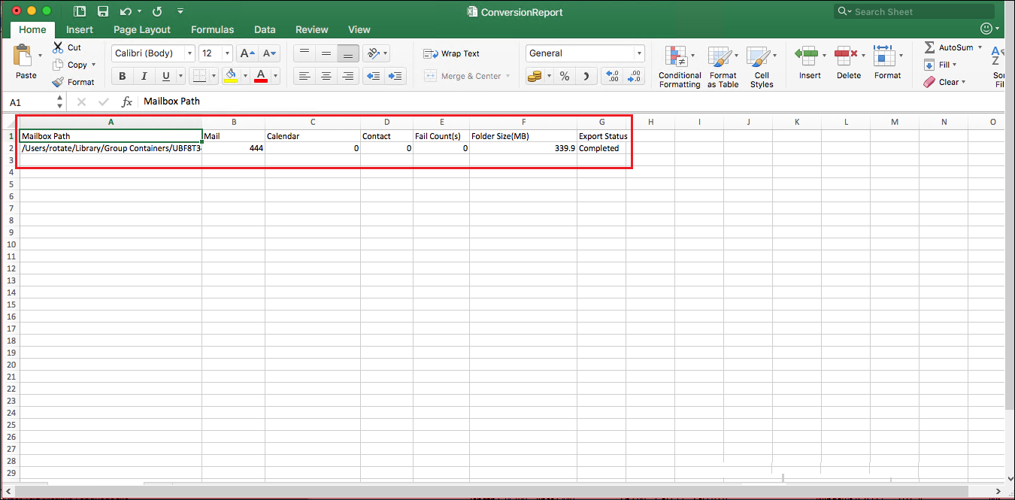This screenshot has width=1015, height=500.
Task: Open the number format General dropdown
Action: click(x=639, y=53)
